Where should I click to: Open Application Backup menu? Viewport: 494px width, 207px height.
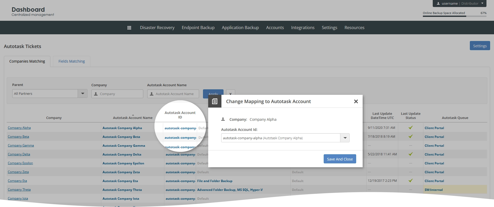pyautogui.click(x=240, y=28)
